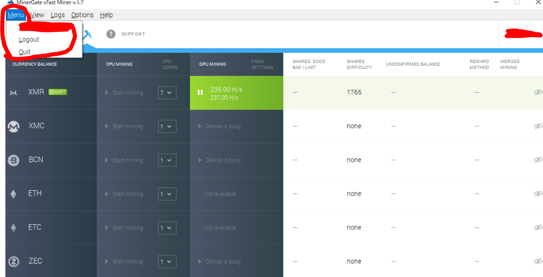
Task: Click the Monero XMR coin icon
Action: (13, 93)
